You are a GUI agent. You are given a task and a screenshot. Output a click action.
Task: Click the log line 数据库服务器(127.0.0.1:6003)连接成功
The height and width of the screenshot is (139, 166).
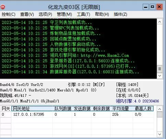(70, 72)
